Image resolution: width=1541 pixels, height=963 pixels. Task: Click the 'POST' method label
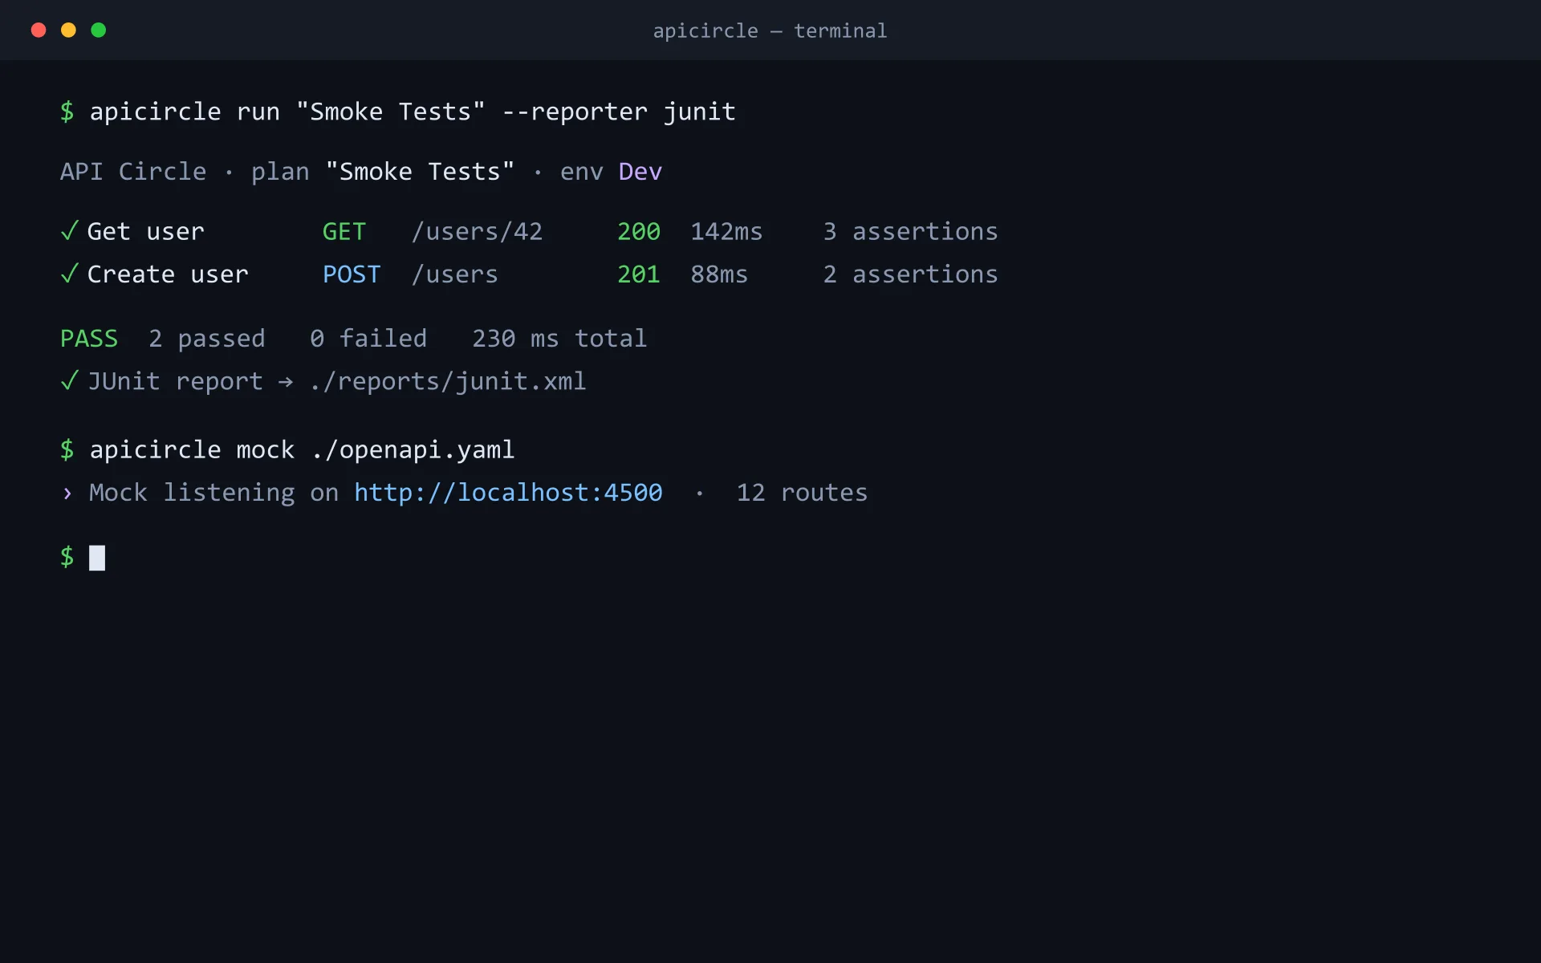coord(351,274)
